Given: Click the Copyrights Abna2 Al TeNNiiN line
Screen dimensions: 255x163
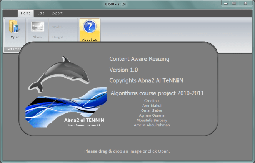Looking at the screenshot, I should (145, 81).
